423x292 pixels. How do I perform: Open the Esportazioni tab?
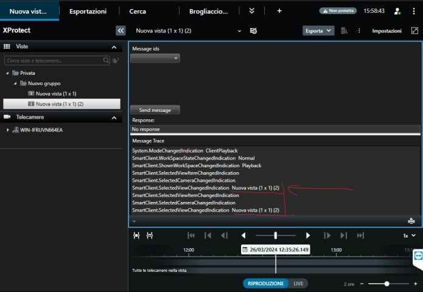(88, 11)
